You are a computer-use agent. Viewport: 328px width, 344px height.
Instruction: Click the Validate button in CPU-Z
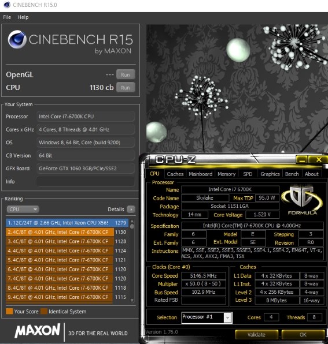click(256, 335)
